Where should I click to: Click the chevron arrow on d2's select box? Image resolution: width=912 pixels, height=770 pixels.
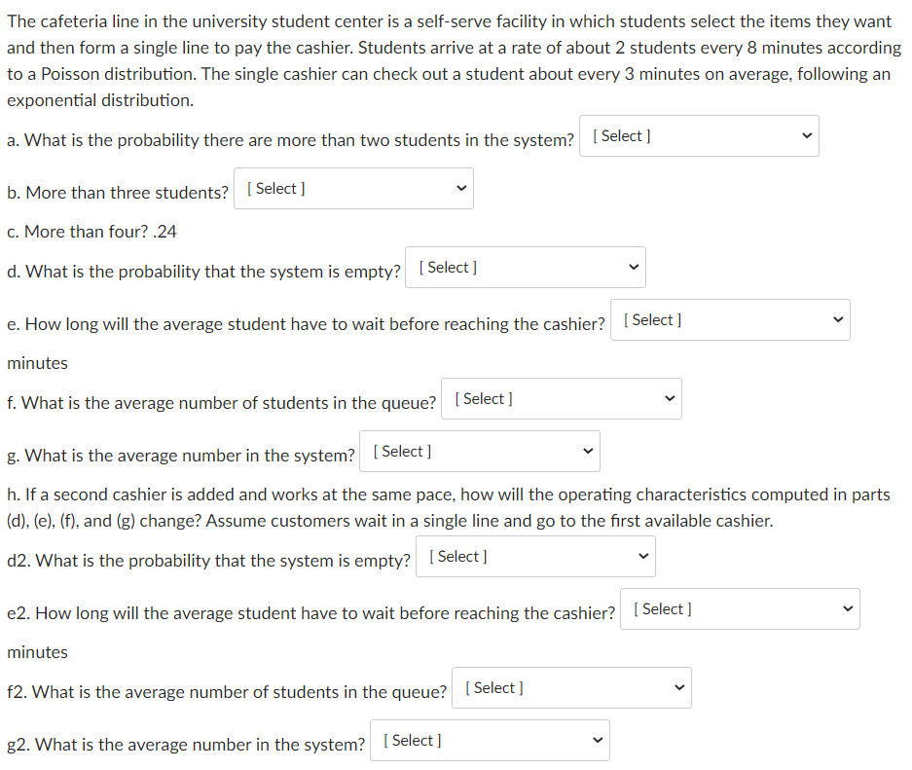(x=641, y=557)
